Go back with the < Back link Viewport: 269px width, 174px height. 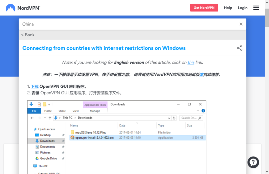[28, 35]
